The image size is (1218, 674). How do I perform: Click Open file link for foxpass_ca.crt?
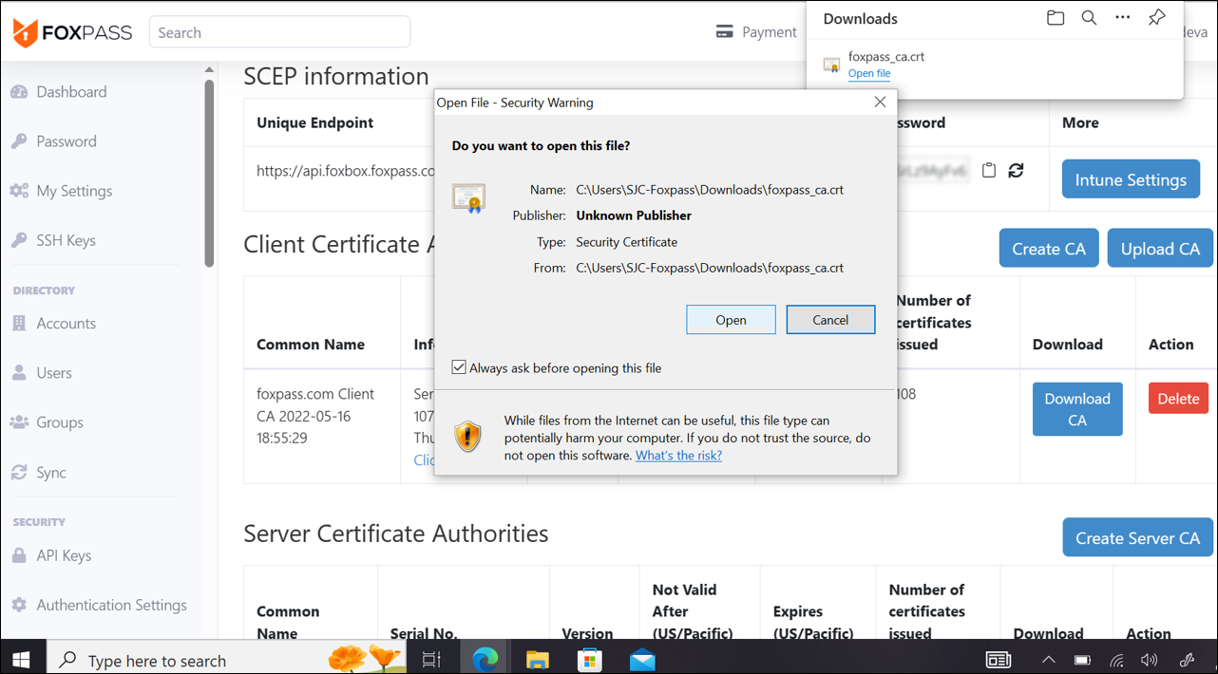tap(868, 73)
